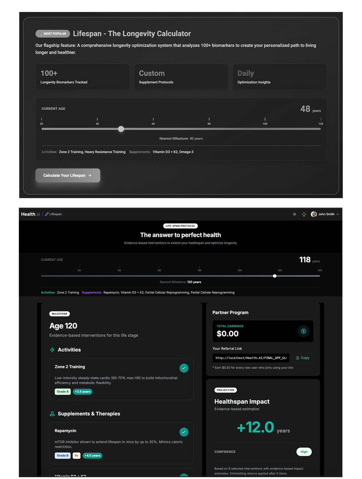Toggle the sun light-mode icon
362x479 pixels.
(x=294, y=214)
